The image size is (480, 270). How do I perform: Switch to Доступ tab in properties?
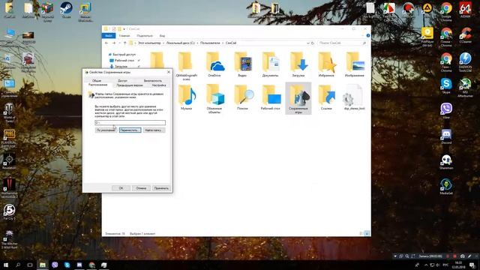(x=122, y=80)
